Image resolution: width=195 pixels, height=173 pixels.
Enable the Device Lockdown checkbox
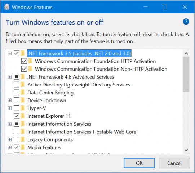17,100
